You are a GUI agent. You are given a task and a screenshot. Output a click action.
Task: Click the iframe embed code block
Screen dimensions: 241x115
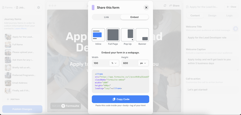coord(120,81)
